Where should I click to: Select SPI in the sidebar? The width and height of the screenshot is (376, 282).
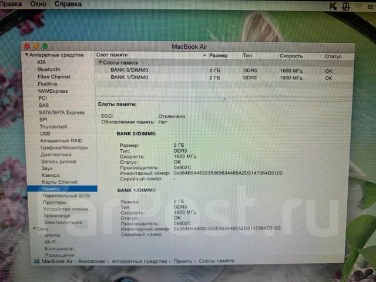pyautogui.click(x=43, y=119)
